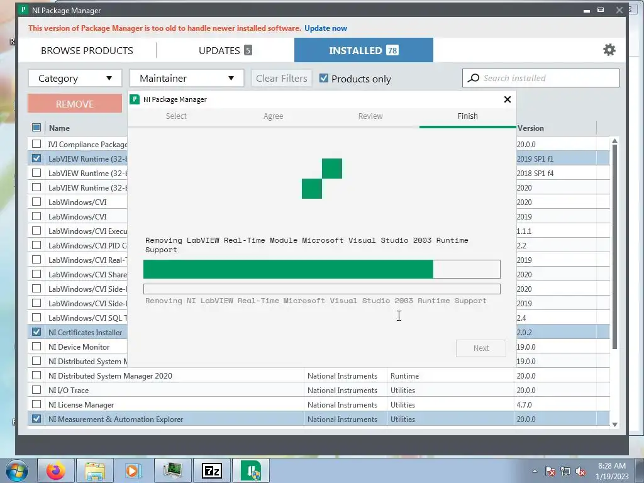Click the vertical scrollbar thumb
This screenshot has width=644, height=483.
(614, 247)
